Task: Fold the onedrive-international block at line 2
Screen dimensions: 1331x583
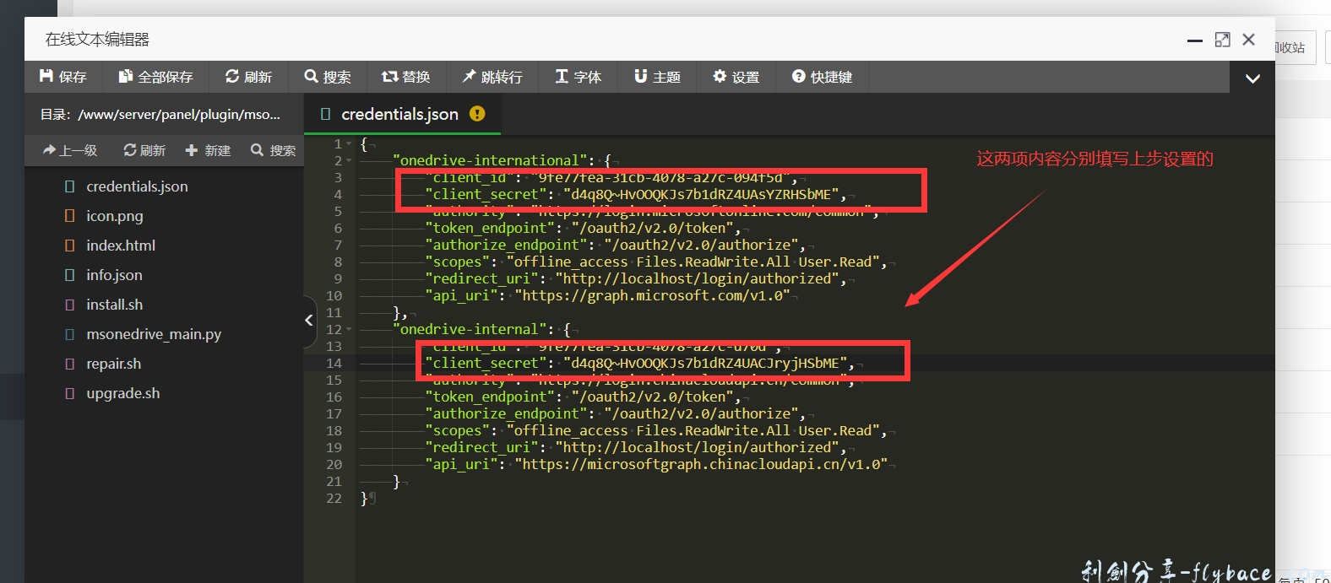Action: click(350, 160)
